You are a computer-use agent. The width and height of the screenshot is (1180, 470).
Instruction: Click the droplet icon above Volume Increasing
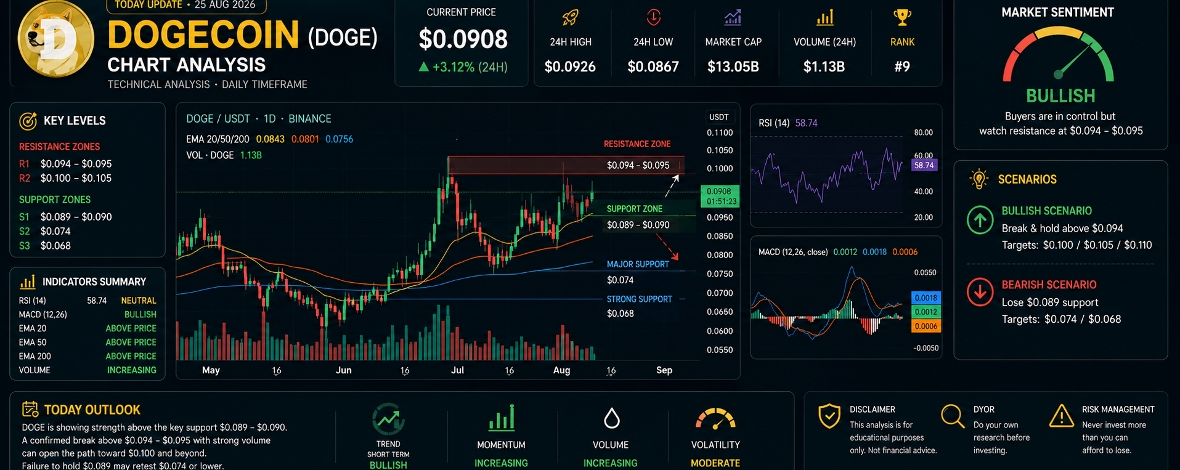(611, 418)
